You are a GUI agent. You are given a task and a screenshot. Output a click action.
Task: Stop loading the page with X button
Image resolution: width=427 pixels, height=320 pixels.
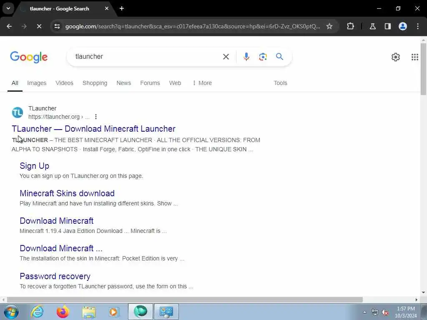(39, 26)
